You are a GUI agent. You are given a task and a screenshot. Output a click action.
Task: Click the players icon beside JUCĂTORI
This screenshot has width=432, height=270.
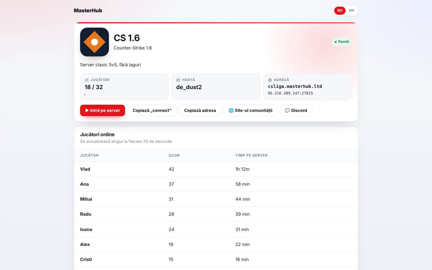87,80
